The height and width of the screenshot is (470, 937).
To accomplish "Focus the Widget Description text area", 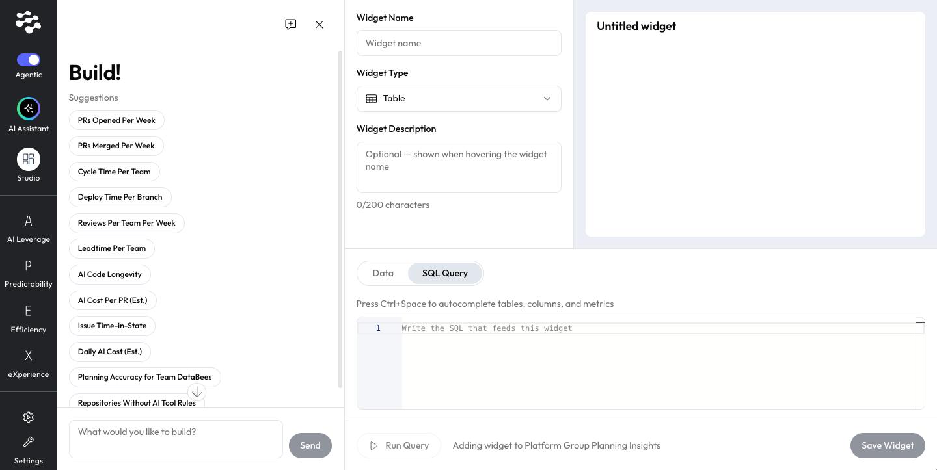I will pos(459,167).
